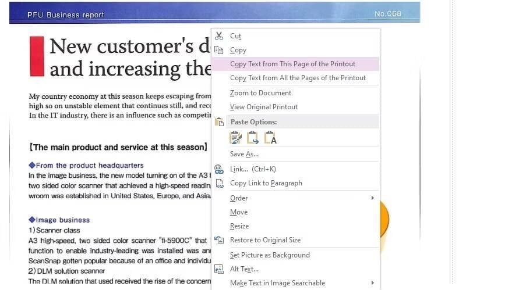The width and height of the screenshot is (526, 290).
Task: Choose Copy Text from This Page of the Printout
Action: [295, 64]
